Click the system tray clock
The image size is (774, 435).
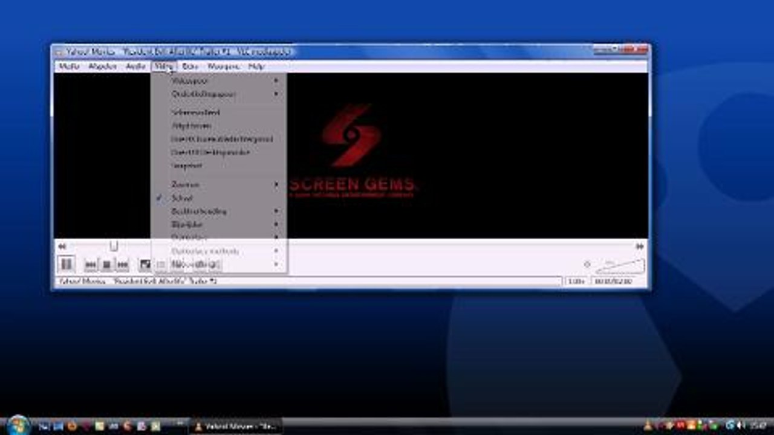coord(758,426)
